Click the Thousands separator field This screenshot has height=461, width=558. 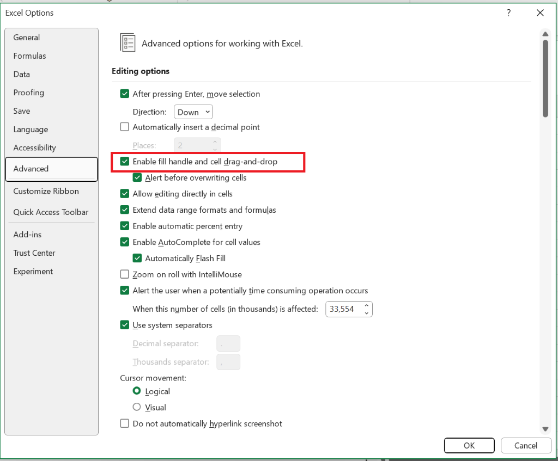pyautogui.click(x=228, y=362)
